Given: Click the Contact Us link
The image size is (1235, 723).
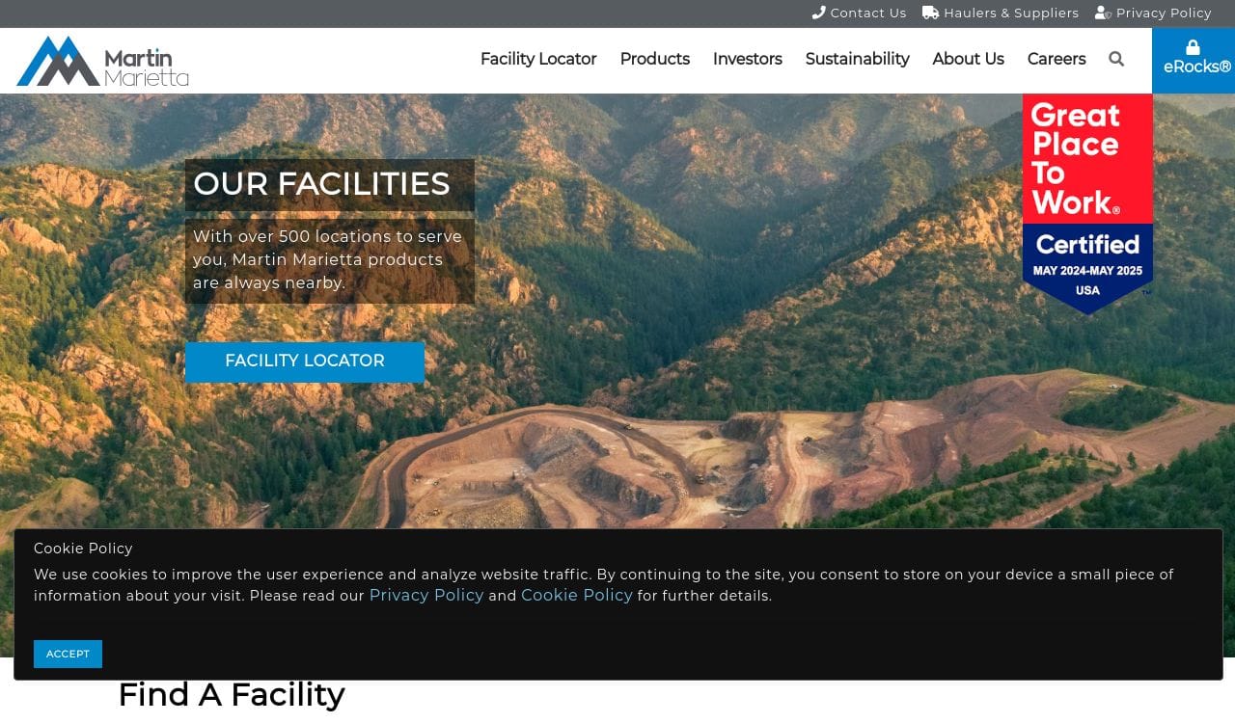Looking at the screenshot, I should point(868,13).
